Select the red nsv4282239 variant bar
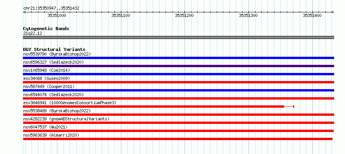Viewport: 345px width, 154px height. (178, 123)
